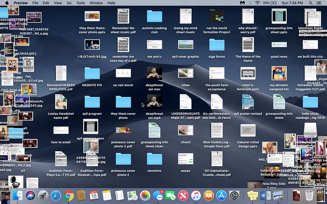Click the Google Chrome dock icon
Viewport: 327px width, 204px height.
pyautogui.click(x=69, y=195)
